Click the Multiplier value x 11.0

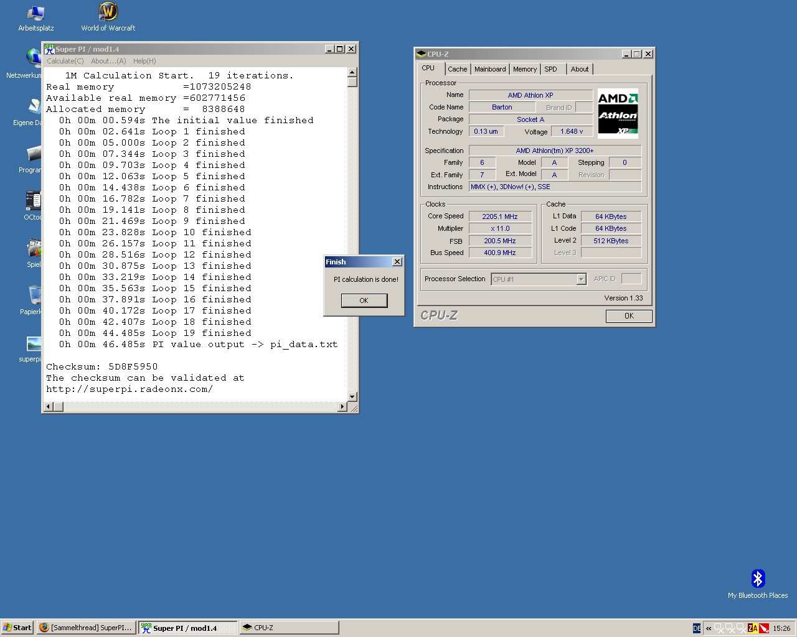pos(500,228)
